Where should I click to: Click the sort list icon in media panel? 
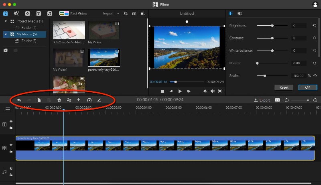click(x=143, y=14)
